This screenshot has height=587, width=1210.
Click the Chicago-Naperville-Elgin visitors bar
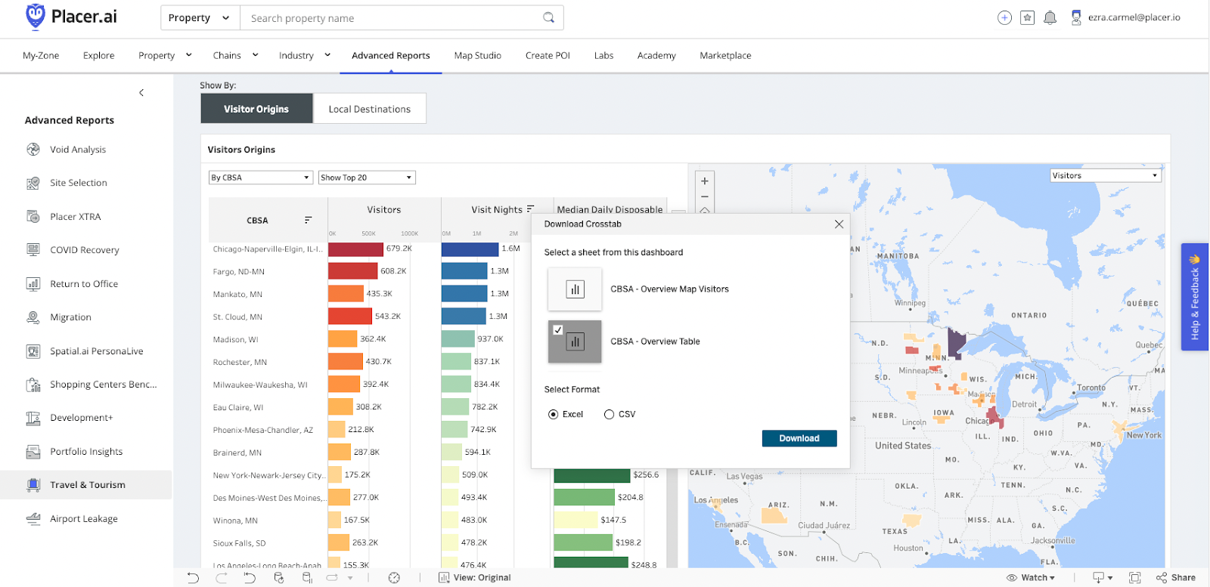[x=355, y=249]
